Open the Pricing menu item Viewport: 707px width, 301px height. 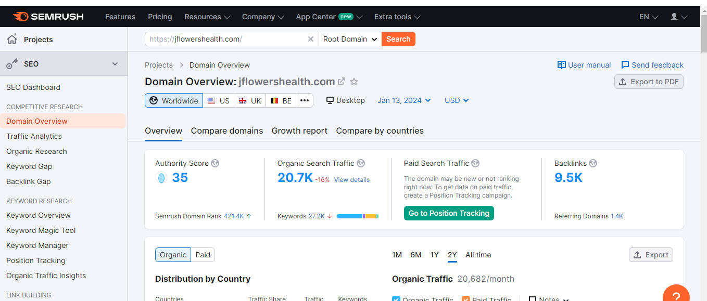pyautogui.click(x=159, y=16)
